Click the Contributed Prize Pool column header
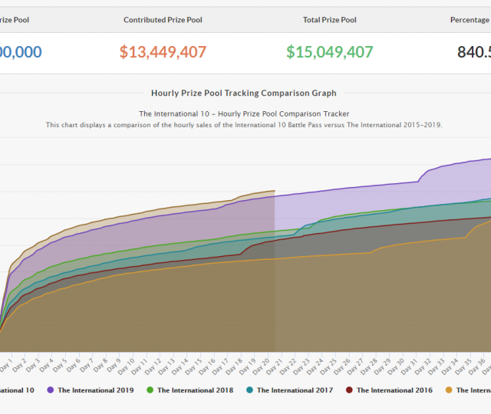Viewport: 491px width, 414px height. 163,20
